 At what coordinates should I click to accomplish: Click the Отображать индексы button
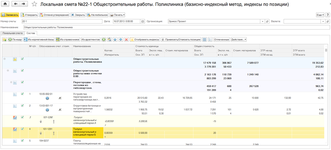tap(145, 39)
